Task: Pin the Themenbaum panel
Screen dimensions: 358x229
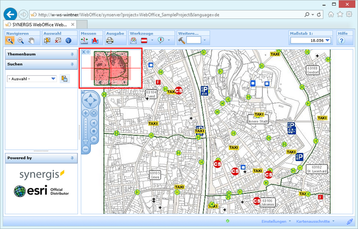Action: tap(72, 54)
